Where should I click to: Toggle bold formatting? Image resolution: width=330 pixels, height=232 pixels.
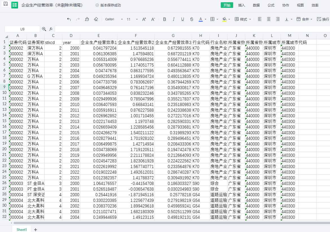165,19
